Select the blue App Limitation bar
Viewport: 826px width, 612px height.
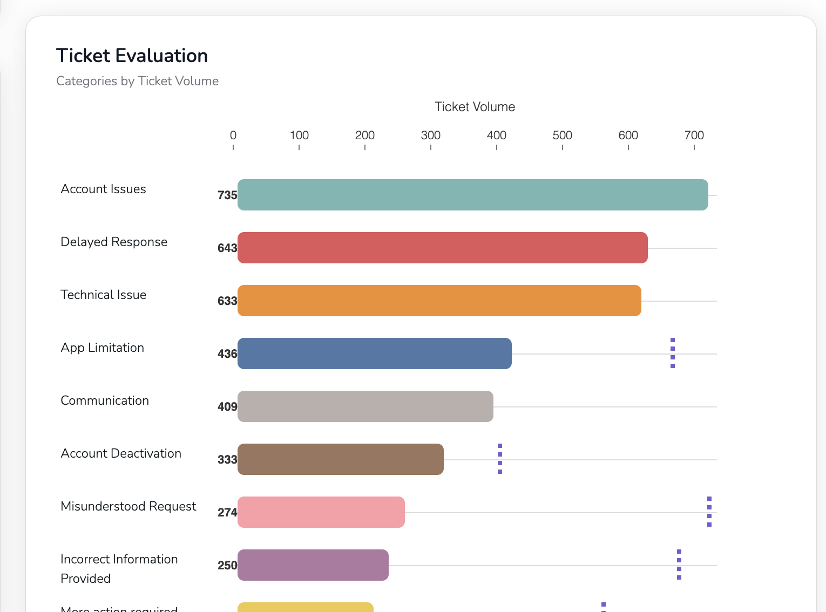[x=374, y=353]
